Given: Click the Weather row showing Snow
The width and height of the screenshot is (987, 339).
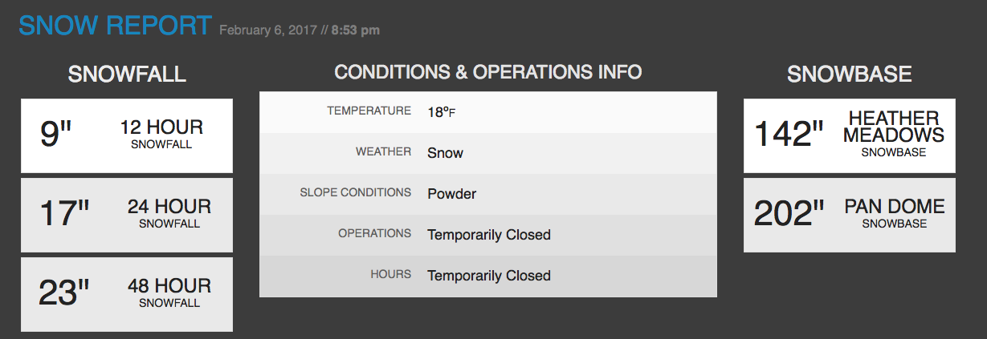Looking at the screenshot, I should [488, 153].
